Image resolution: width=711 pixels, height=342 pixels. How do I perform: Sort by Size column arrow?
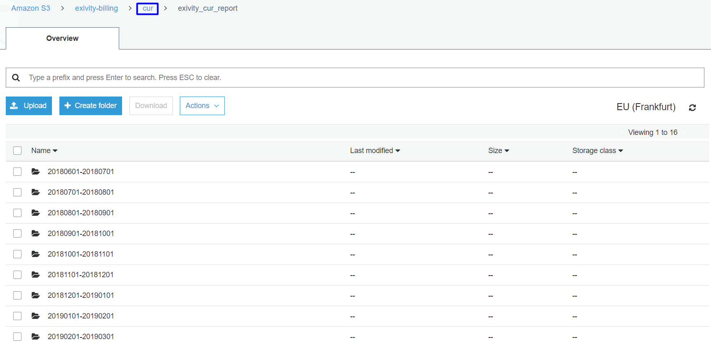pyautogui.click(x=507, y=151)
